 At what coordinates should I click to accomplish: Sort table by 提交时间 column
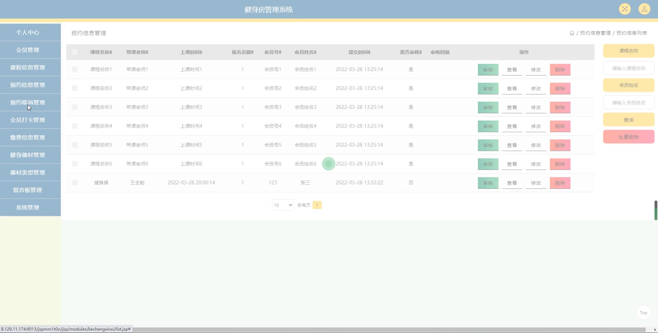click(359, 52)
